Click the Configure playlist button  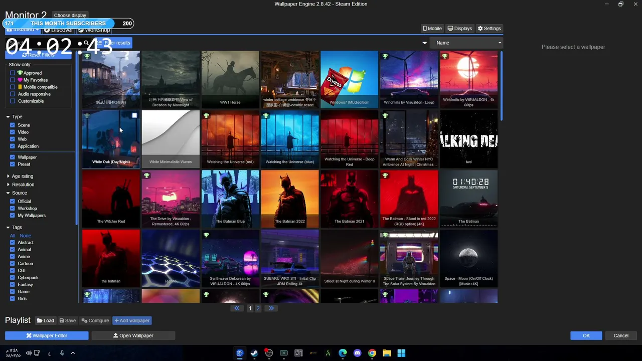pos(95,321)
